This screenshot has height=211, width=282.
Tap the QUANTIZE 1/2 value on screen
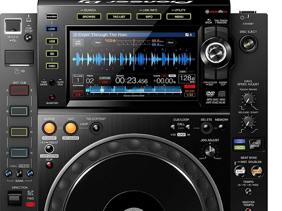click(x=78, y=95)
